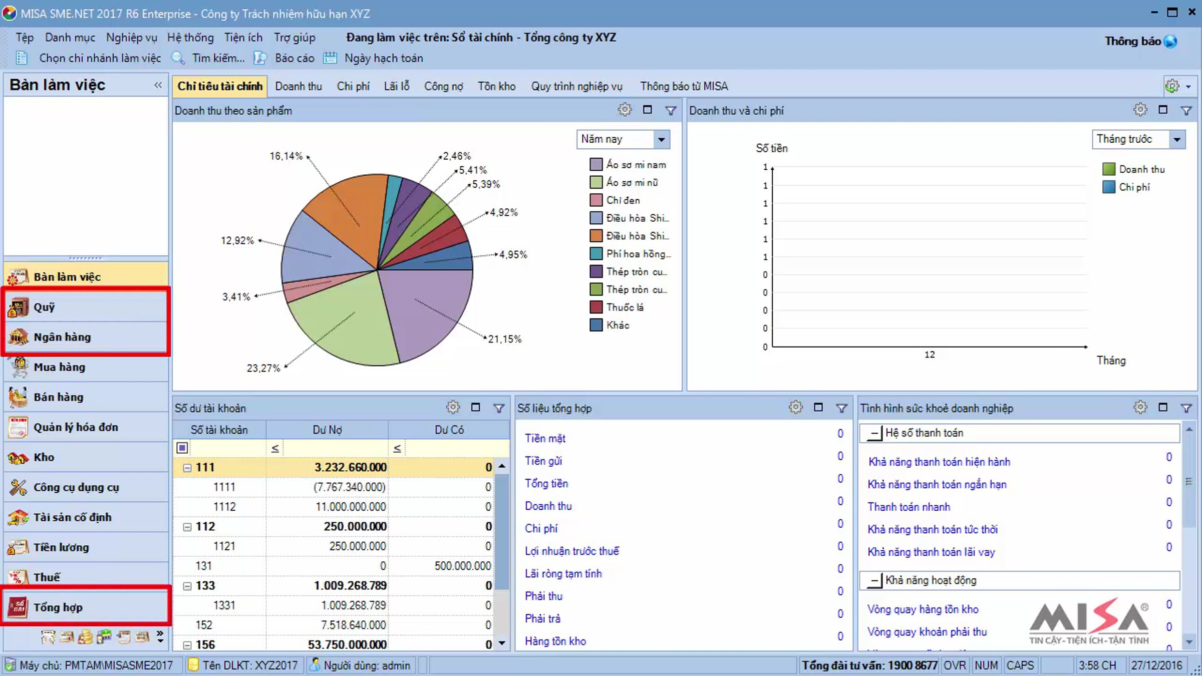Collapse account 156 in the balance table
The height and width of the screenshot is (676, 1202).
187,645
